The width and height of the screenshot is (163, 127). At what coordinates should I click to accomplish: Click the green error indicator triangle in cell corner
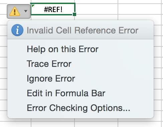33,6
